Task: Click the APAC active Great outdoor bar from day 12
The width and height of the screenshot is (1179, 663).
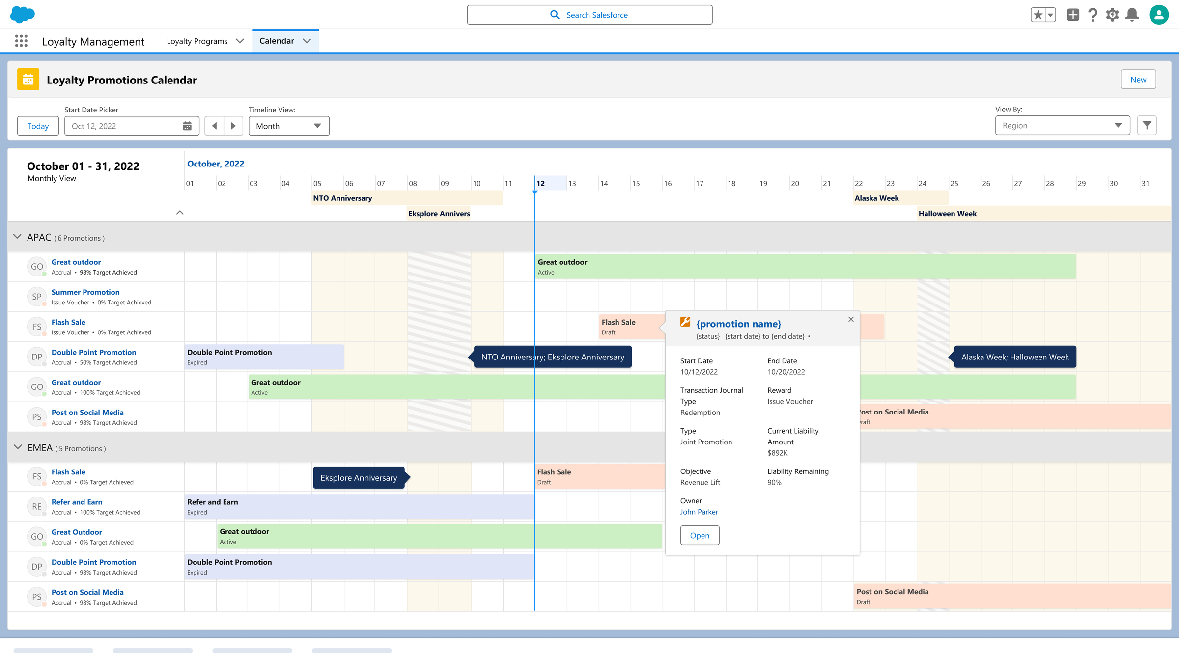Action: coord(805,267)
